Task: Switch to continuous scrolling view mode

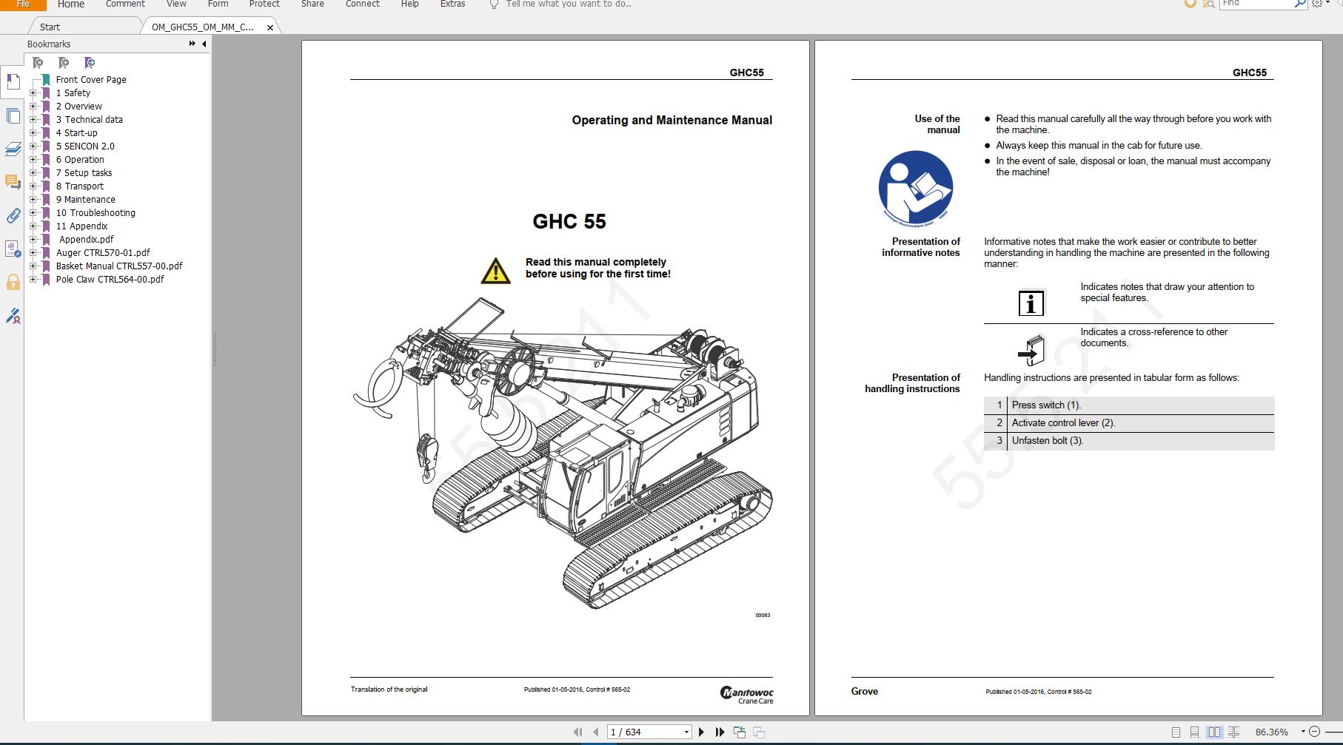Action: tap(1194, 732)
